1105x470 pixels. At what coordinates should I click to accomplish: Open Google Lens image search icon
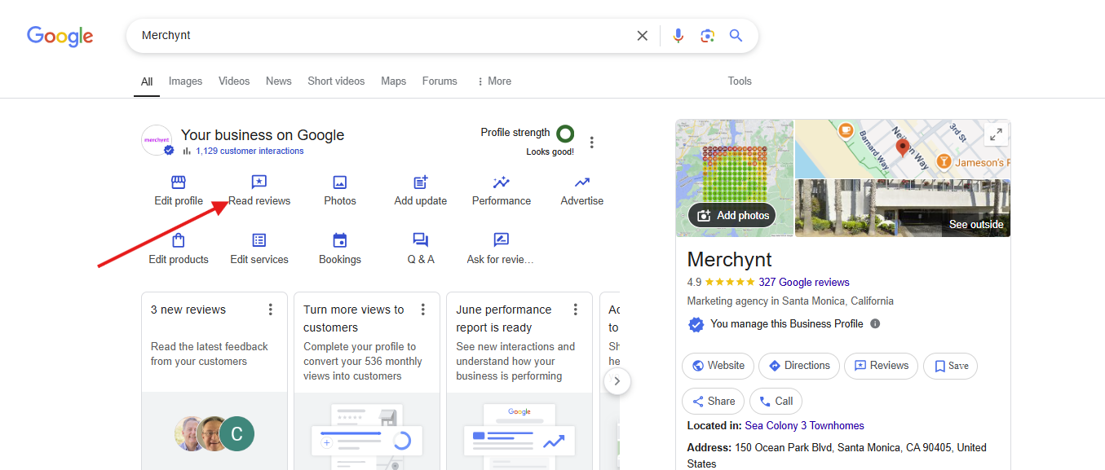click(x=707, y=36)
